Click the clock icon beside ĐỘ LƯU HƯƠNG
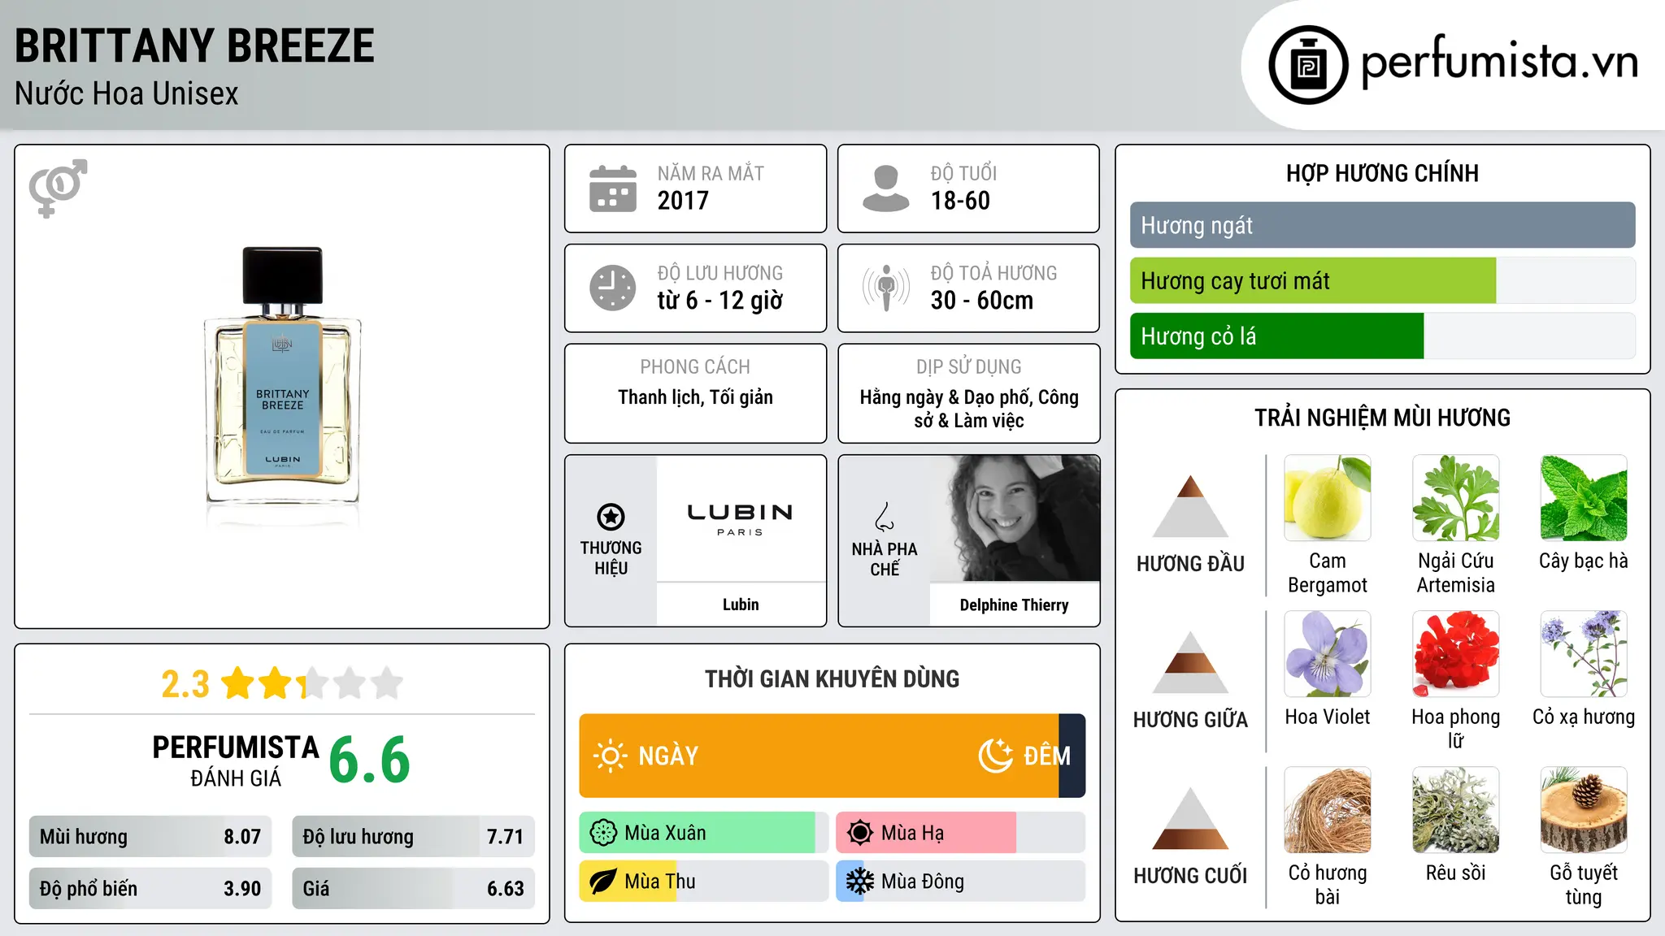1665x936 pixels. click(x=613, y=288)
